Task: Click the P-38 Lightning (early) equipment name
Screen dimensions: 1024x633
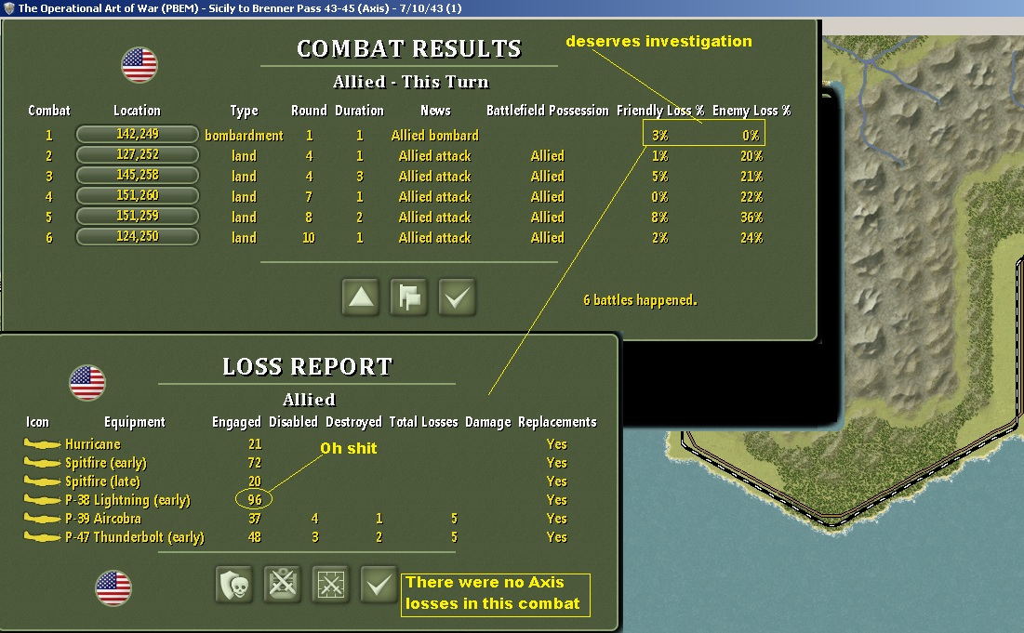Action: click(127, 500)
